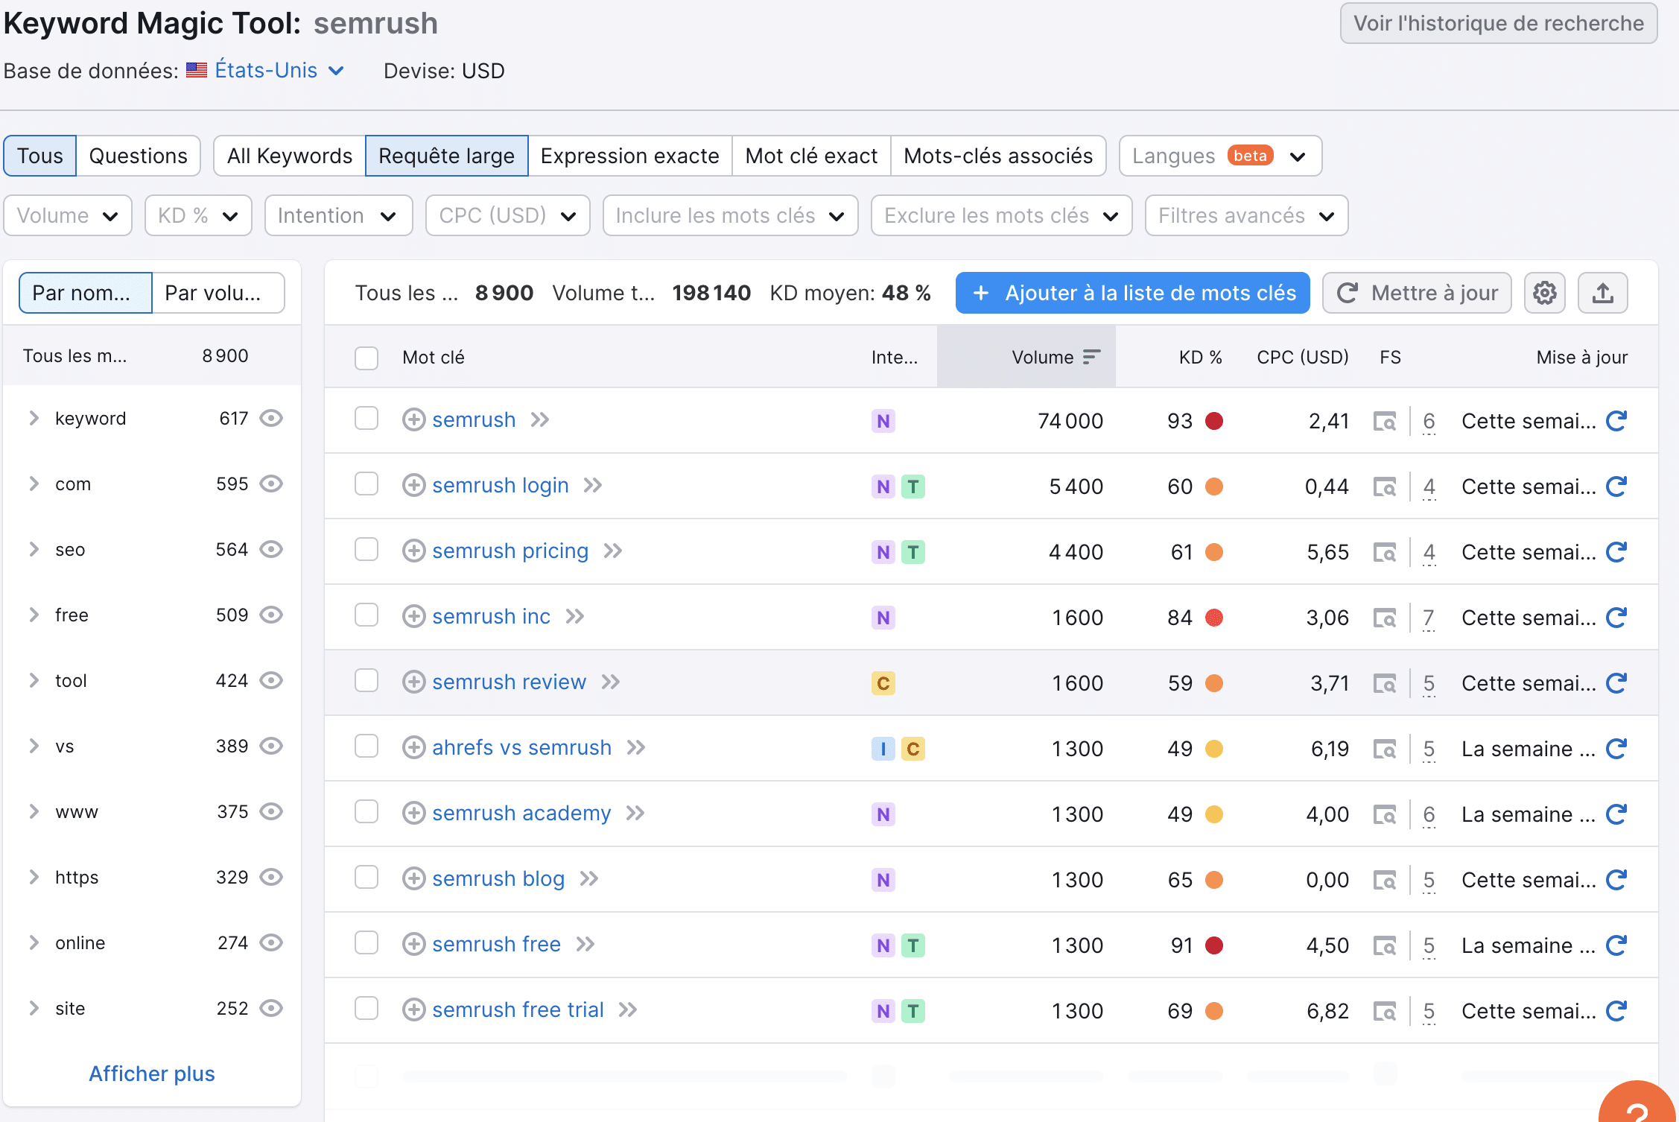Click Ajouter à la liste de mots clés
This screenshot has height=1122, width=1679.
(1132, 293)
